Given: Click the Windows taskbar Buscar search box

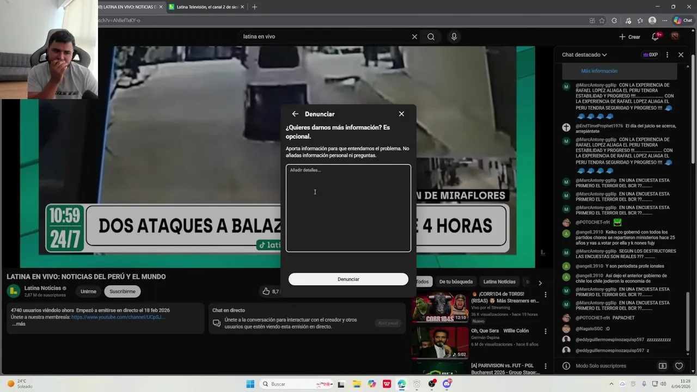Looking at the screenshot, I should [x=295, y=384].
